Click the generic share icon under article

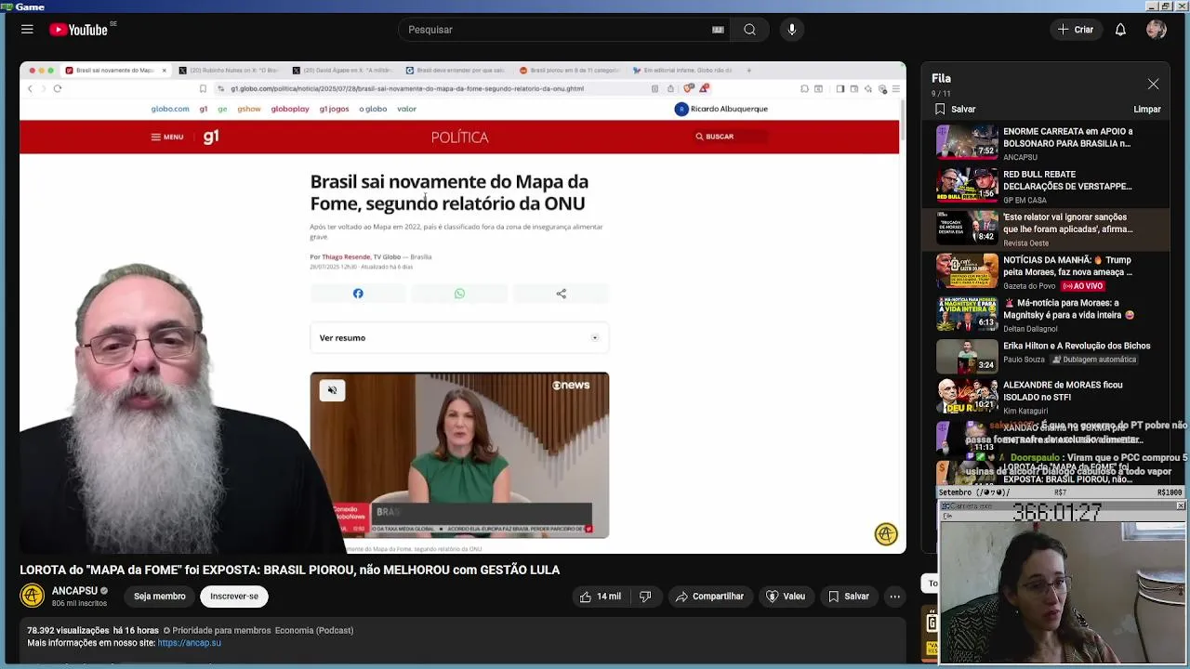561,294
